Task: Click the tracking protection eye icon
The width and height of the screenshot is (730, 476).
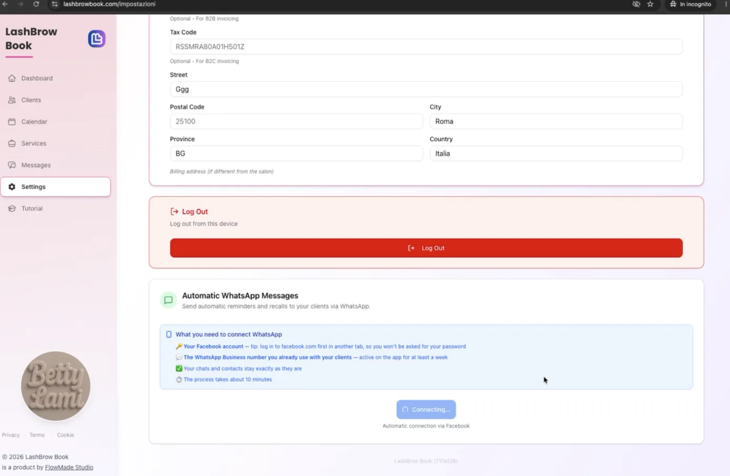Action: (636, 4)
